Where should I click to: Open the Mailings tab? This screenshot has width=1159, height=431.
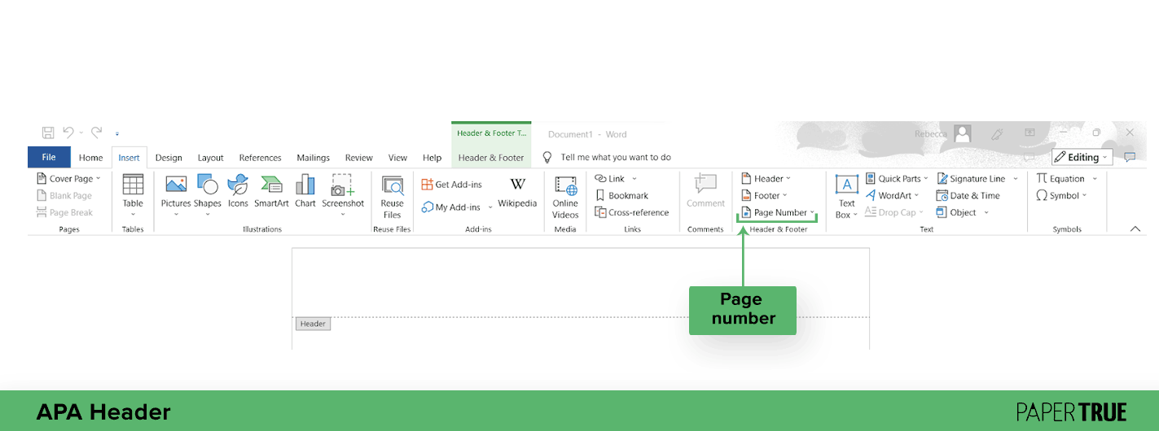pyautogui.click(x=313, y=158)
